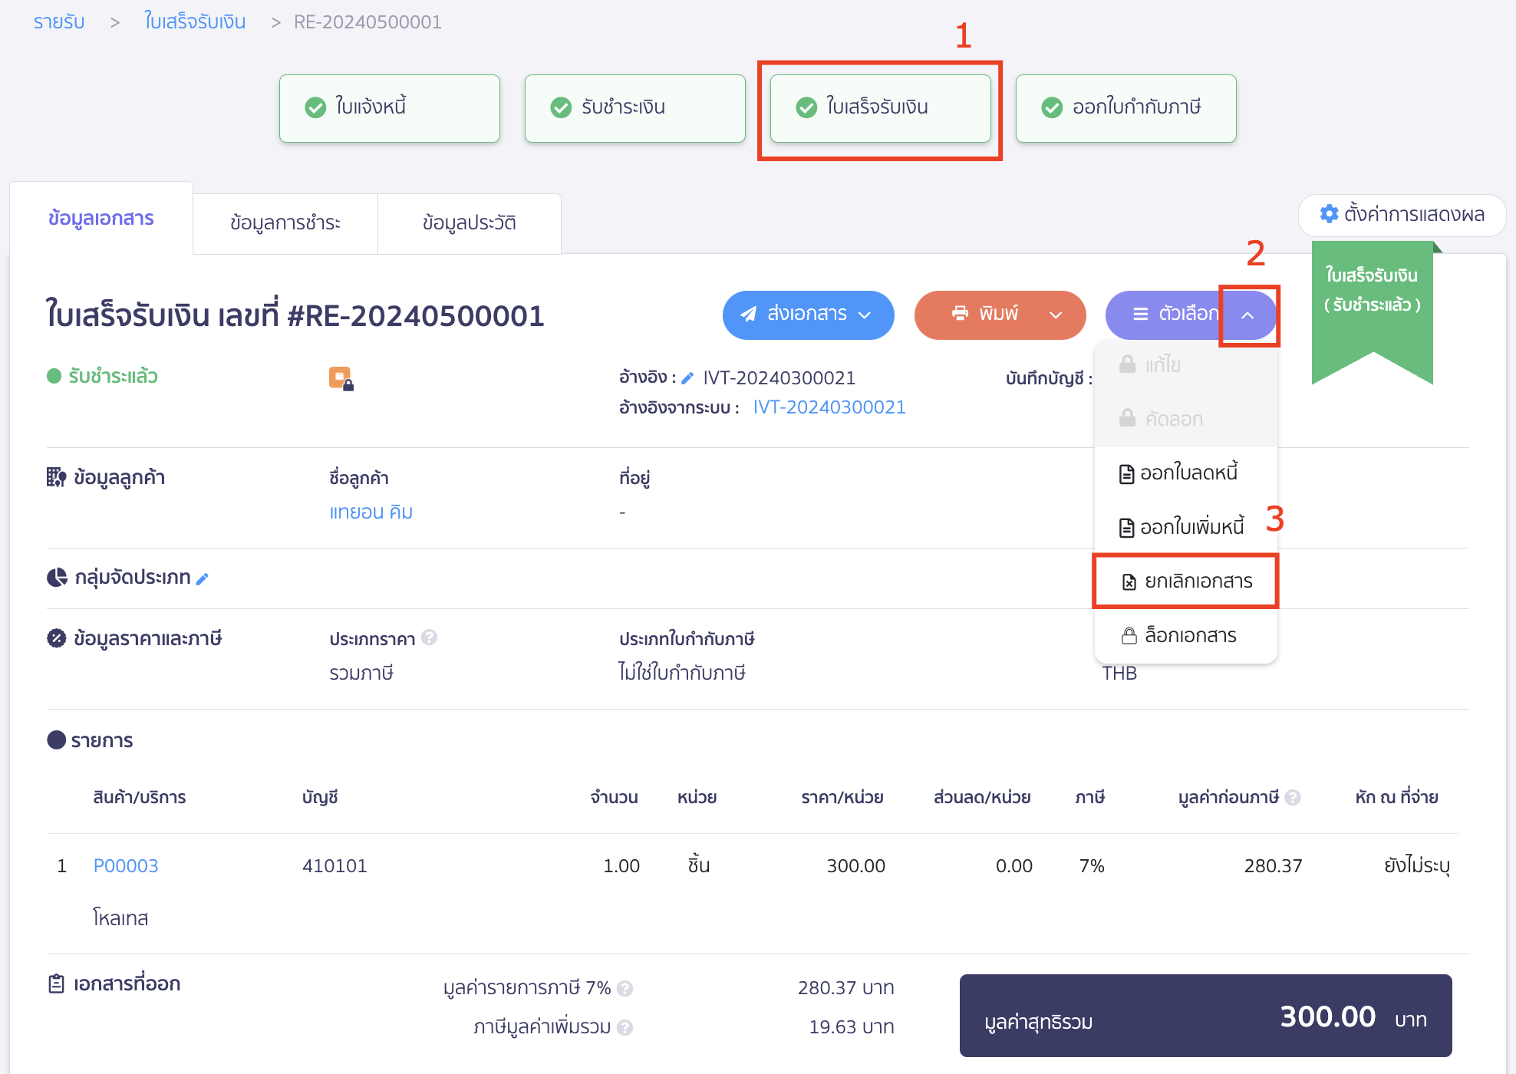This screenshot has height=1074, width=1516.
Task: Select ออกใบลดหนี้ from options menu
Action: 1185,473
